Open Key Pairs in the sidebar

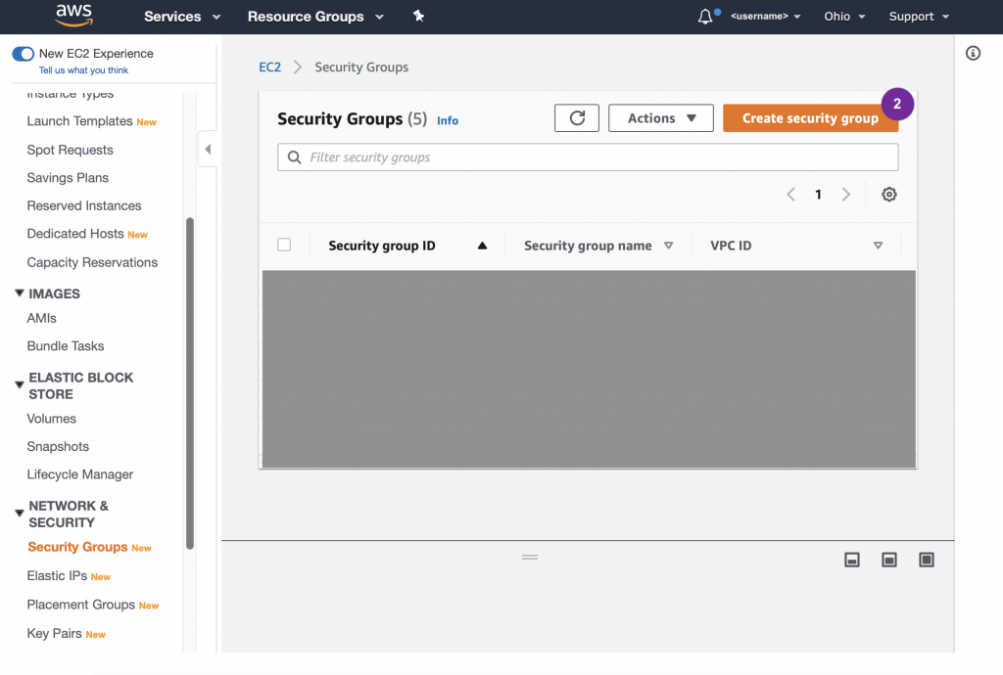point(54,633)
